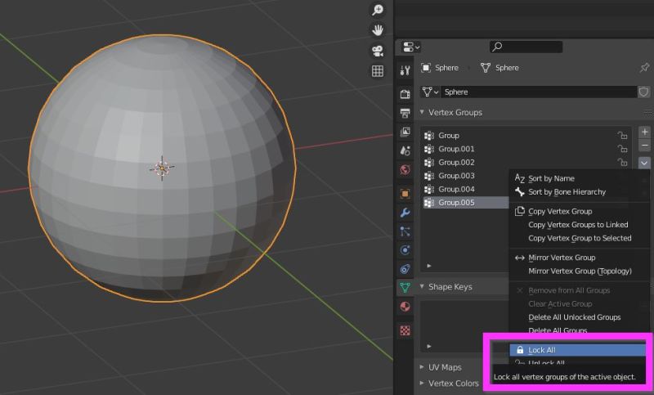Collapse the Vertex Groups panel
The image size is (654, 395).
(422, 112)
